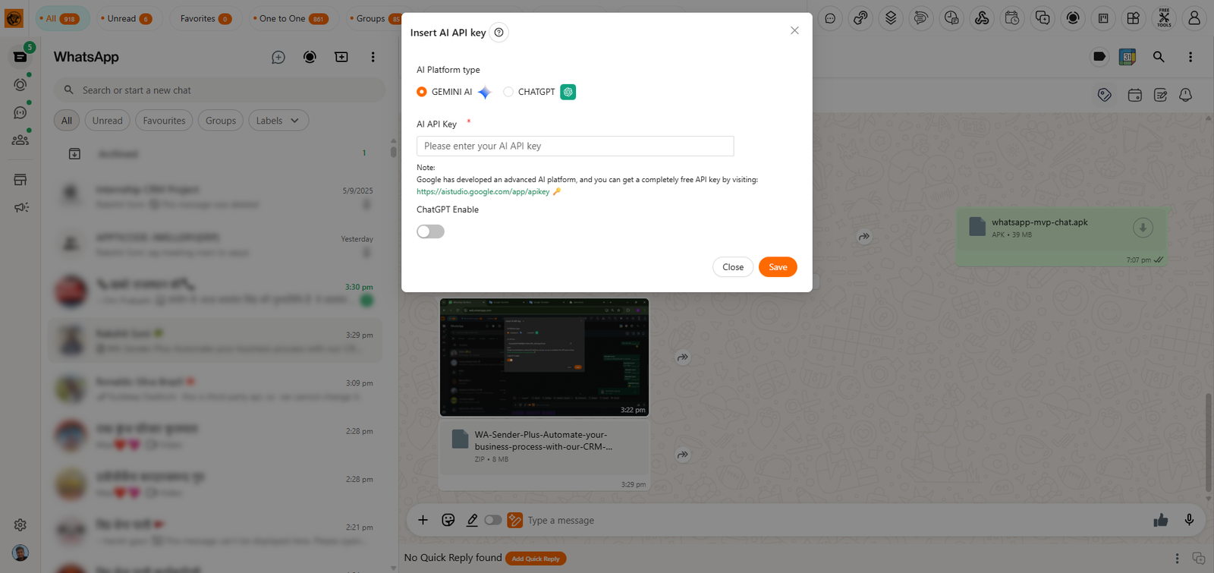Click the black label tag icon in chat header
This screenshot has width=1214, height=573.
point(1099,57)
